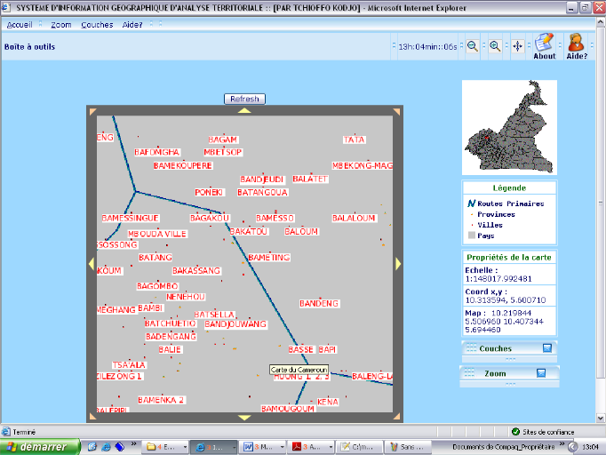Open the Zoom menu
606x455 pixels.
tap(60, 25)
